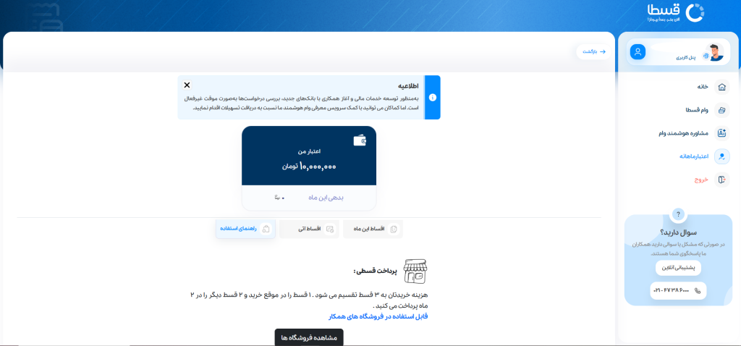Click the question mark icon above سوال دارید
This screenshot has width=741, height=346.
coord(678,214)
